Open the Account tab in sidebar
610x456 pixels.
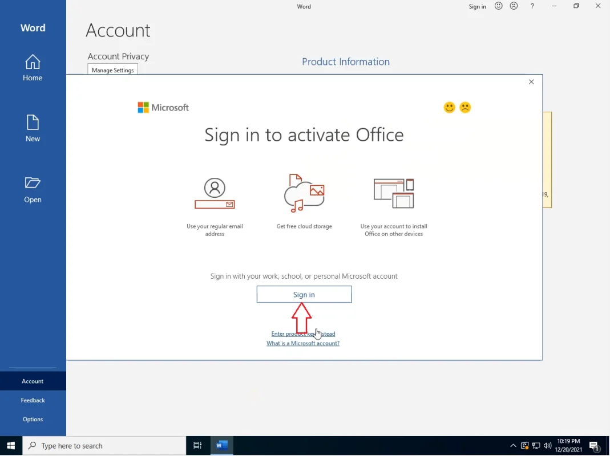(33, 381)
